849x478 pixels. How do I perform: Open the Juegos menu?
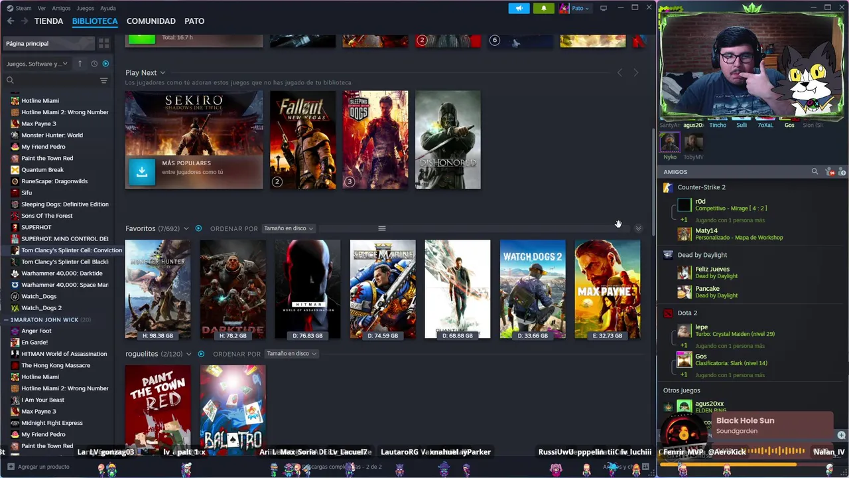[x=85, y=8]
